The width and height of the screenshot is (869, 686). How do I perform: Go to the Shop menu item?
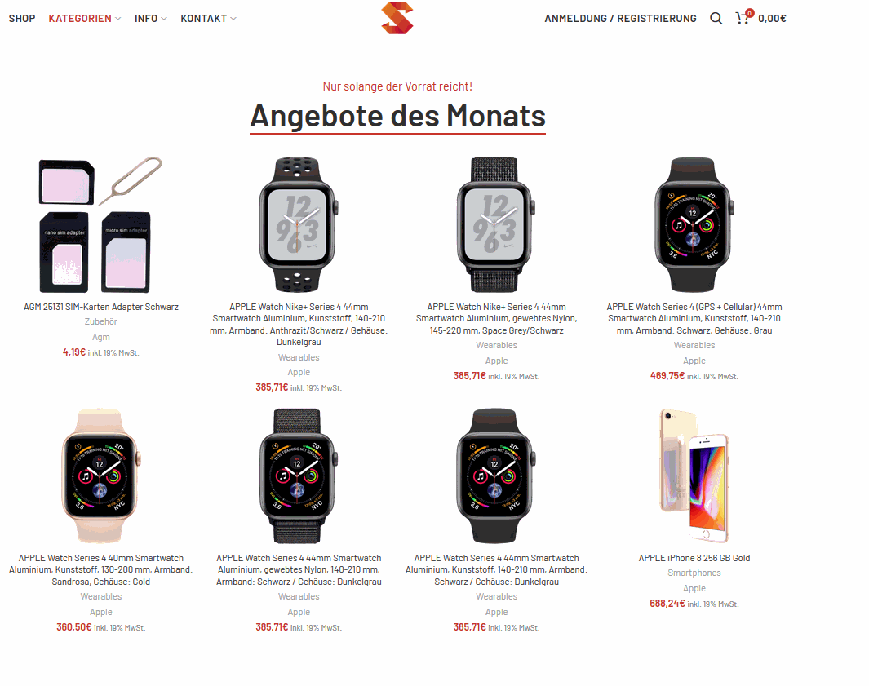[22, 18]
